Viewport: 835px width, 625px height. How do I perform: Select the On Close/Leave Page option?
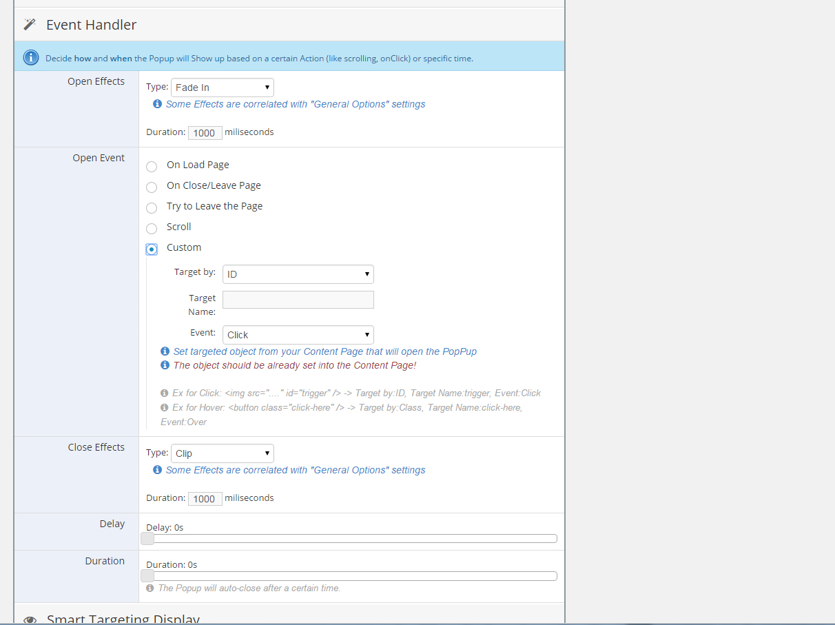[x=152, y=187]
